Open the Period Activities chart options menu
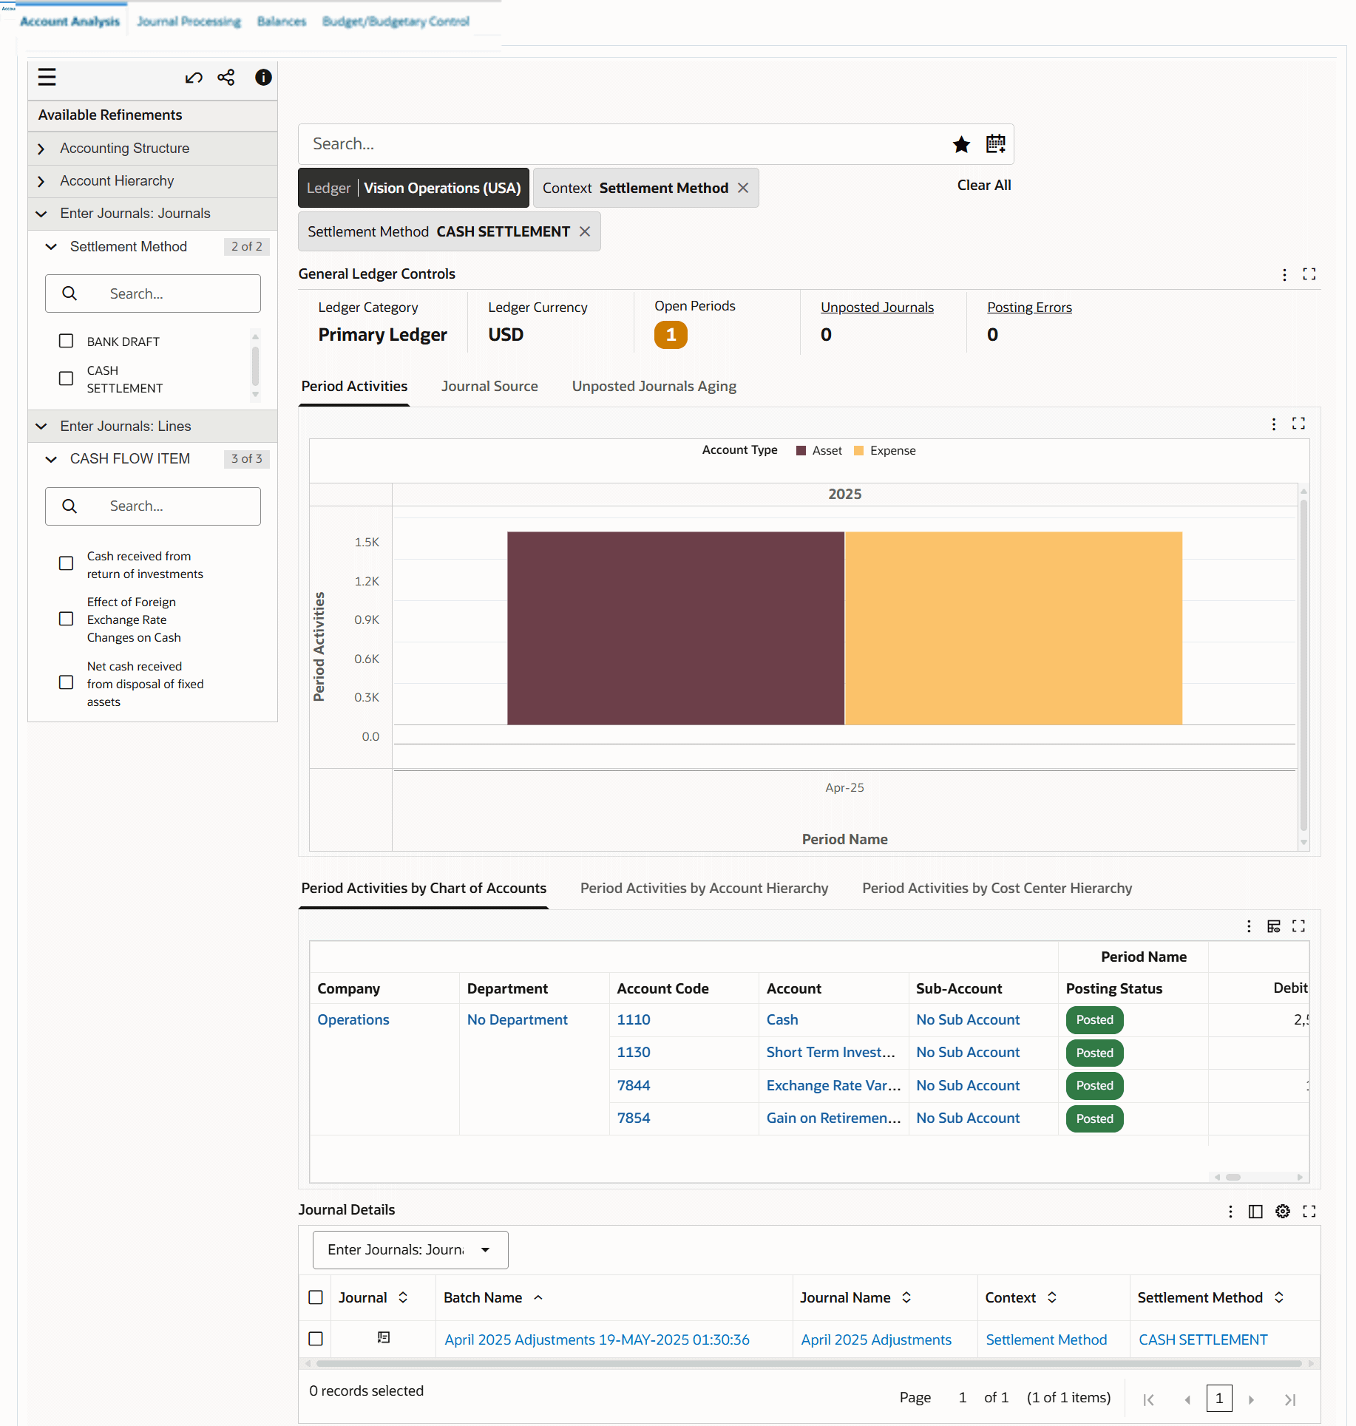Image resolution: width=1356 pixels, height=1426 pixels. 1274,424
